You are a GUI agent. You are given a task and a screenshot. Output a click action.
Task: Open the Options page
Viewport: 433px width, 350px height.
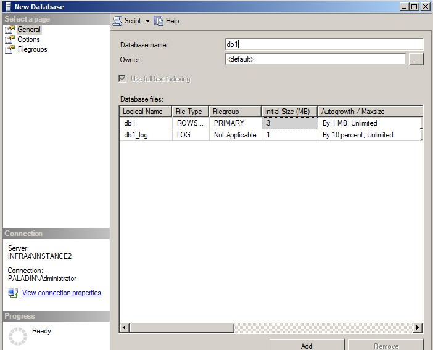(28, 39)
